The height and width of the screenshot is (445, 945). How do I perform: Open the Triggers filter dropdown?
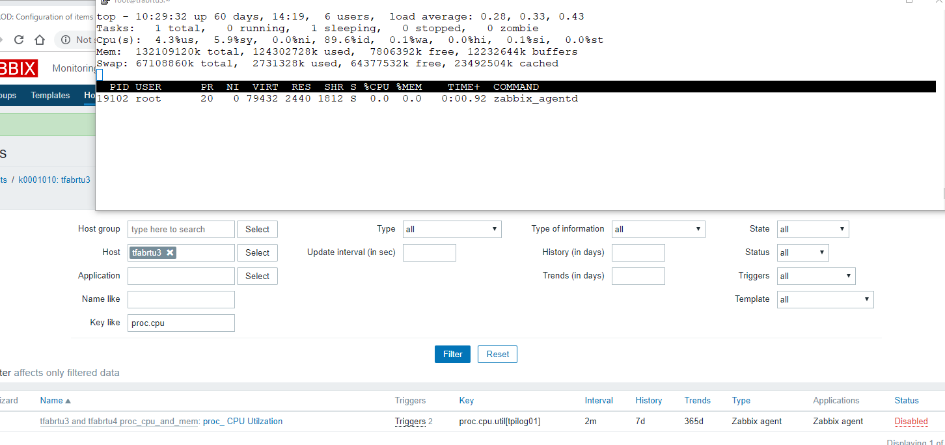(816, 276)
